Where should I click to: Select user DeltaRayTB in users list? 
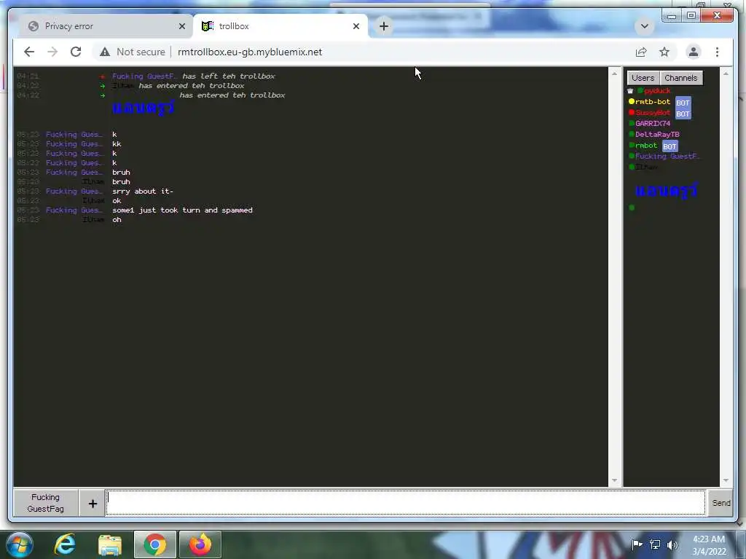coord(657,135)
